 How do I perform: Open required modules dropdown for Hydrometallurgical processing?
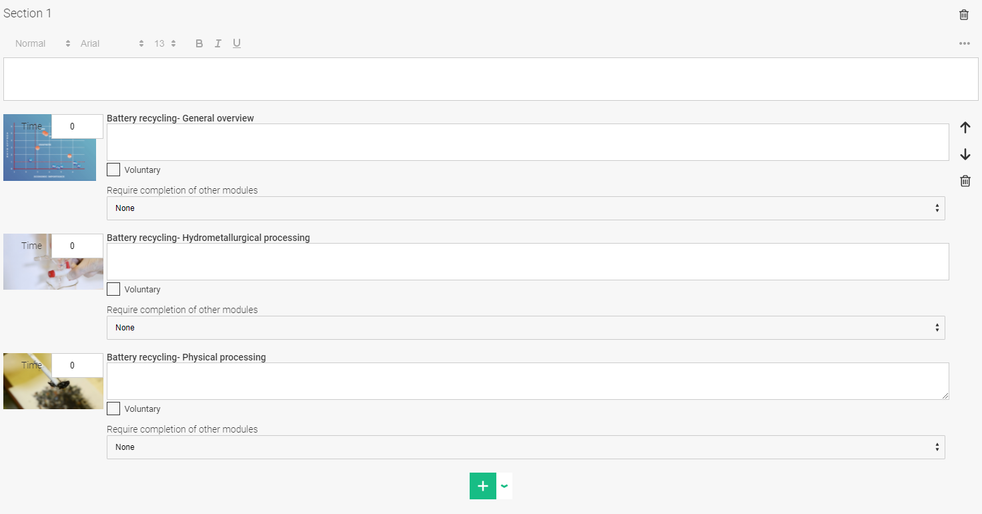(x=526, y=328)
